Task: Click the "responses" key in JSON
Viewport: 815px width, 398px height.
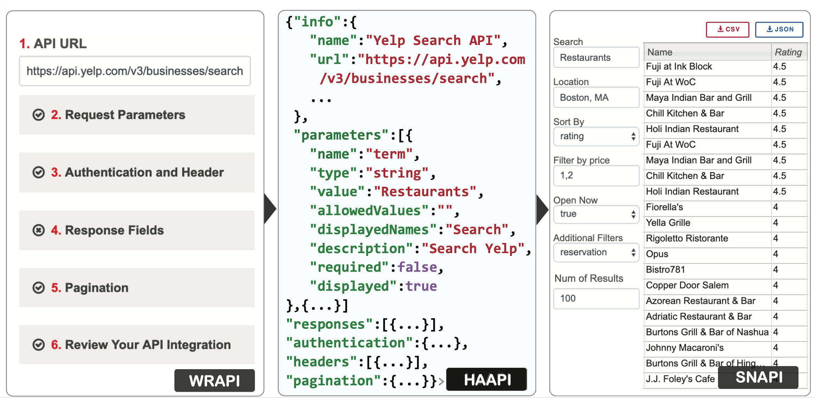Action: point(329,324)
